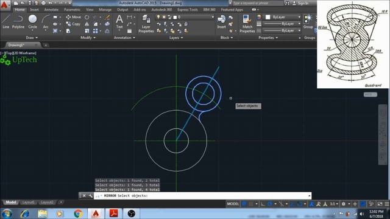Image resolution: width=390 pixels, height=219 pixels.
Task: Click the Scale tool icon
Action: click(87, 31)
